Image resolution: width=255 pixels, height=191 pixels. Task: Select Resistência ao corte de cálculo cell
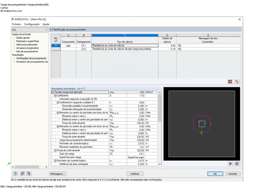point(125,46)
